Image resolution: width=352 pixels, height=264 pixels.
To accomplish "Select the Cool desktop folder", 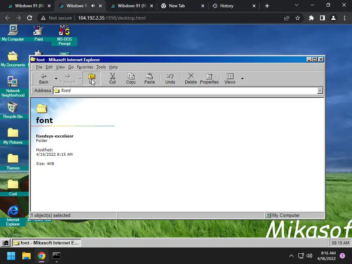I will (x=13, y=188).
